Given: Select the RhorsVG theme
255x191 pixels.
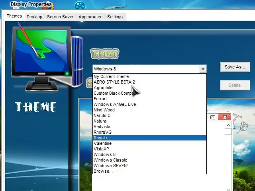Looking at the screenshot, I should (149, 132).
